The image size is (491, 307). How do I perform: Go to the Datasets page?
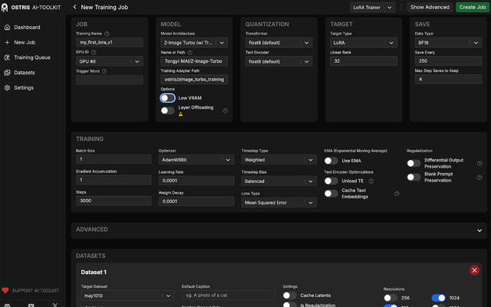pos(24,73)
